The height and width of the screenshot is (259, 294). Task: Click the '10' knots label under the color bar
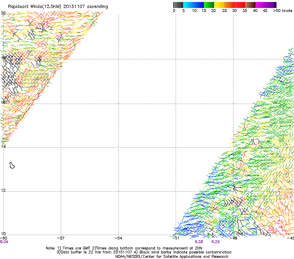194,11
